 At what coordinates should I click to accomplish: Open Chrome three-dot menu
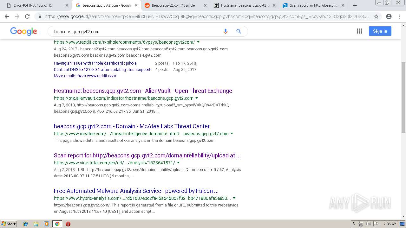[x=399, y=16]
